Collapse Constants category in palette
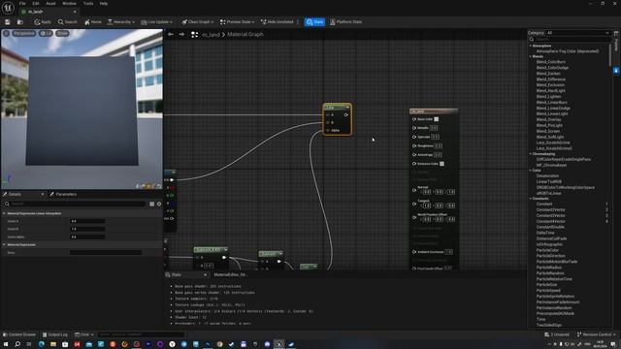The width and height of the screenshot is (621, 349). [x=531, y=199]
